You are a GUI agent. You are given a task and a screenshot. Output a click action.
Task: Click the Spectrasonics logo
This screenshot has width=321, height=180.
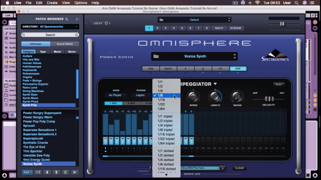click(275, 55)
